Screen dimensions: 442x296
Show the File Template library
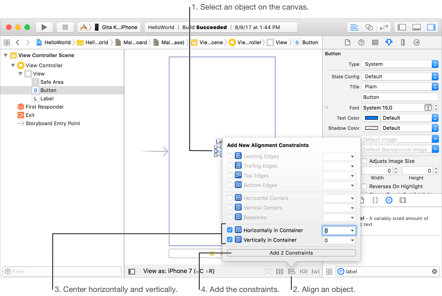point(362,200)
